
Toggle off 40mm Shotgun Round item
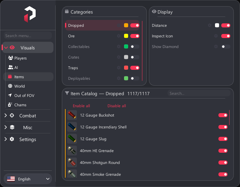pos(223,163)
